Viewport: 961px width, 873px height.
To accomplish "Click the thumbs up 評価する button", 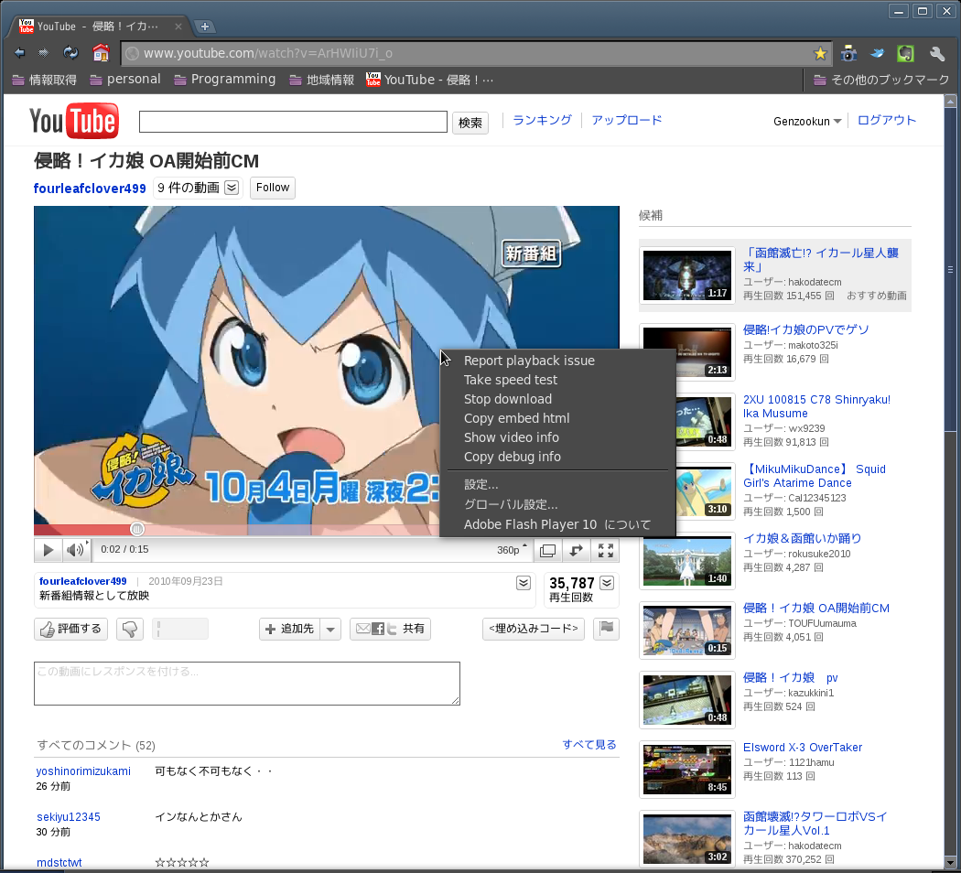I will [x=71, y=630].
